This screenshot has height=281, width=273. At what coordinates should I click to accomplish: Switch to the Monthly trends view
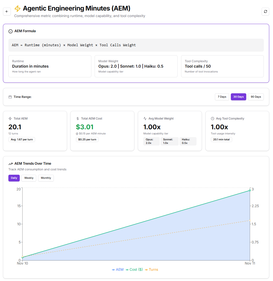tap(46, 178)
